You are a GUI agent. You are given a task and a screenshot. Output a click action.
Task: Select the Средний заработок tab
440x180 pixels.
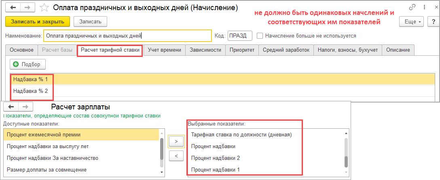point(286,50)
